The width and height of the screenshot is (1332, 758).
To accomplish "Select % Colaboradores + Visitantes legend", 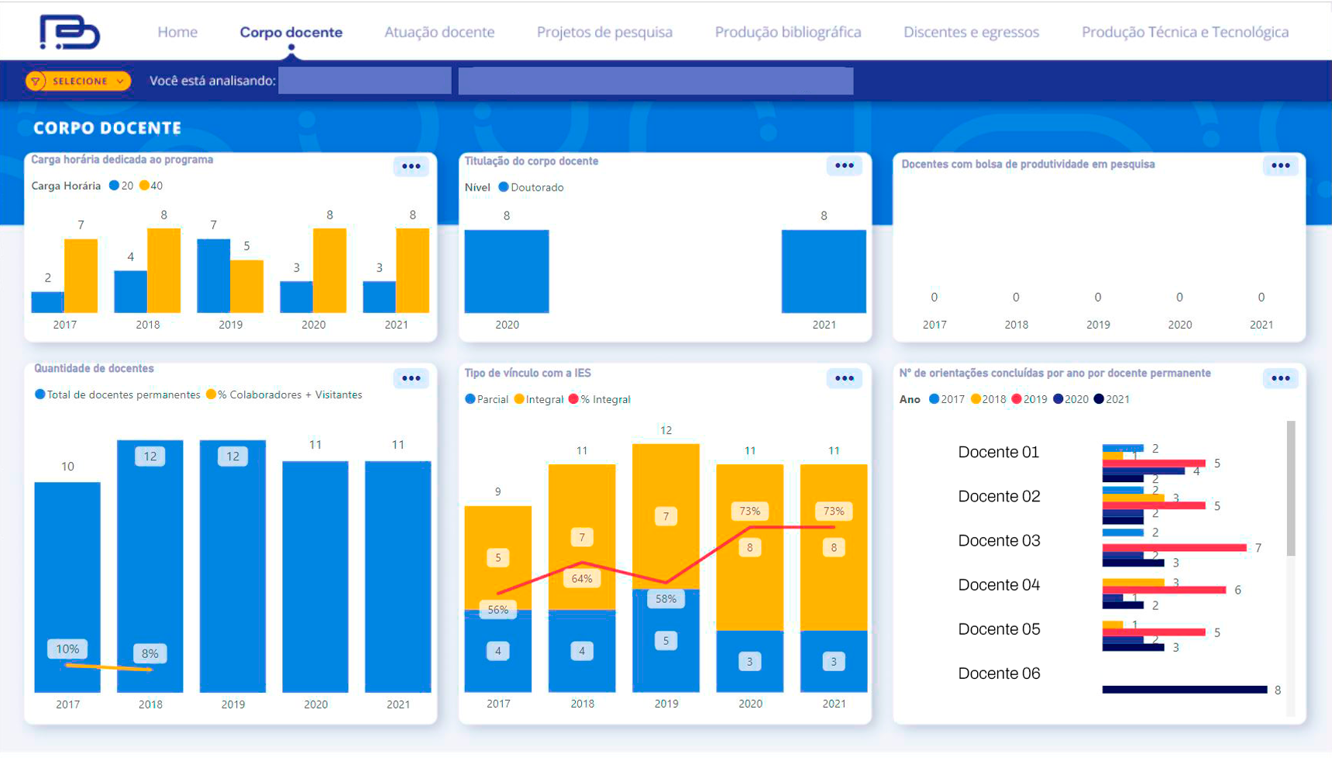I will pos(284,395).
